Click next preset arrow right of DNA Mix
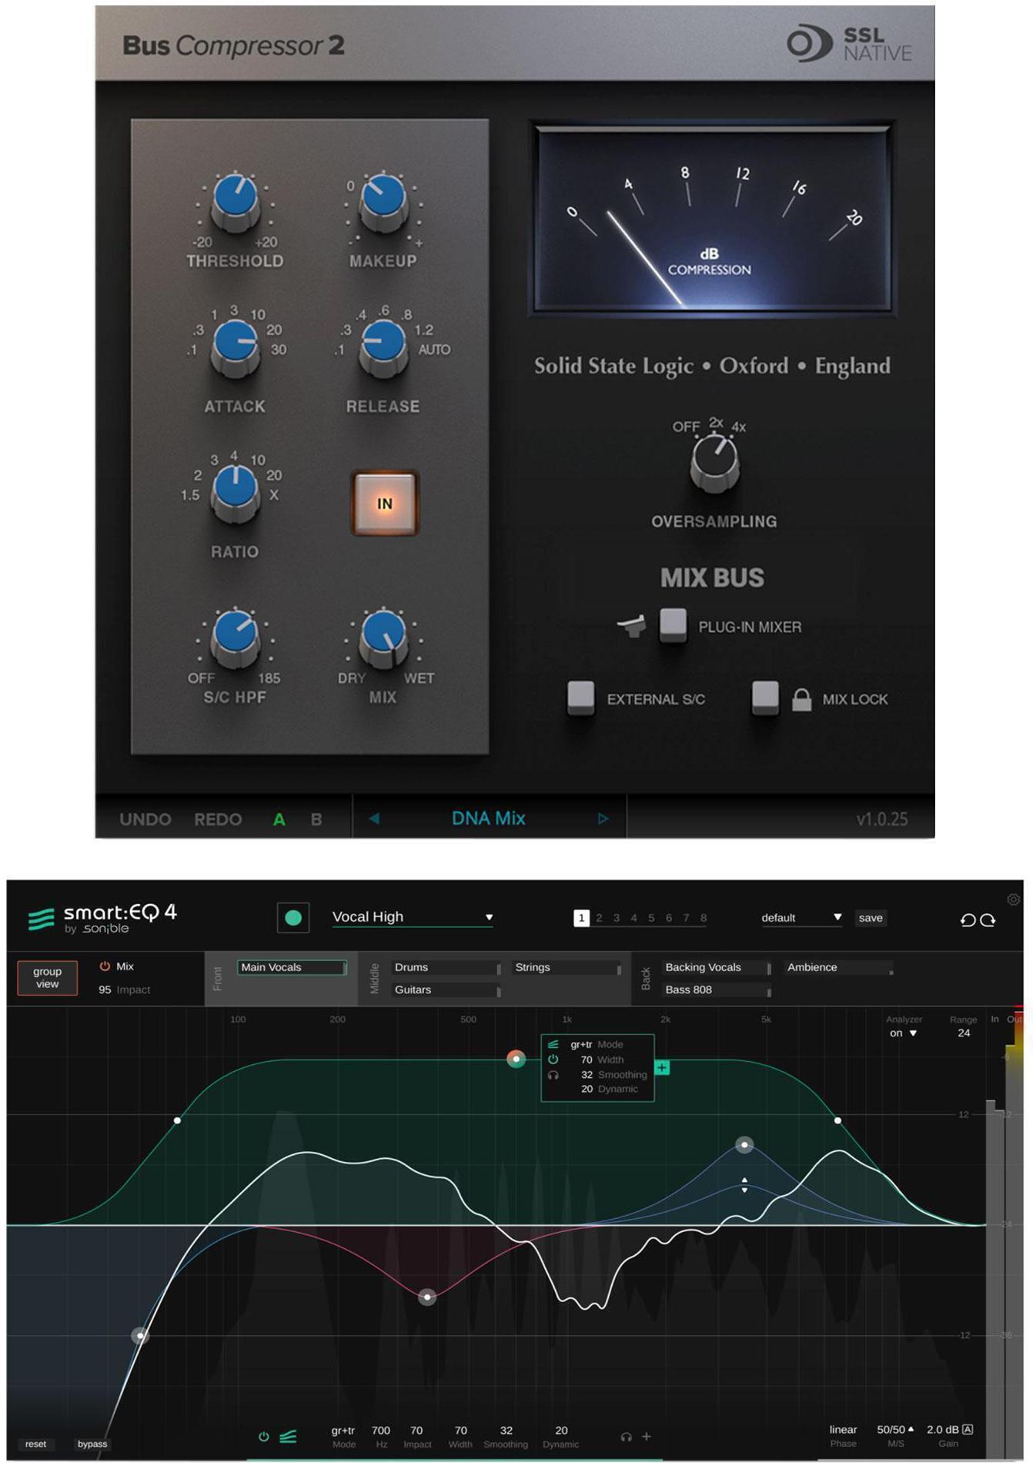This screenshot has width=1033, height=1463. point(603,819)
